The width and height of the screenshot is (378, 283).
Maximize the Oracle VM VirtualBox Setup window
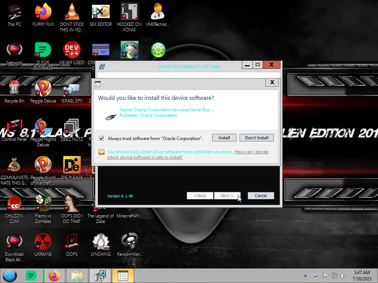(x=257, y=65)
